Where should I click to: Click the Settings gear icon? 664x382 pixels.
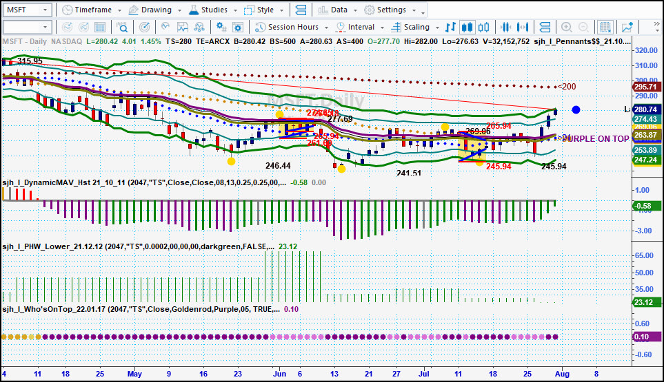[x=370, y=10]
